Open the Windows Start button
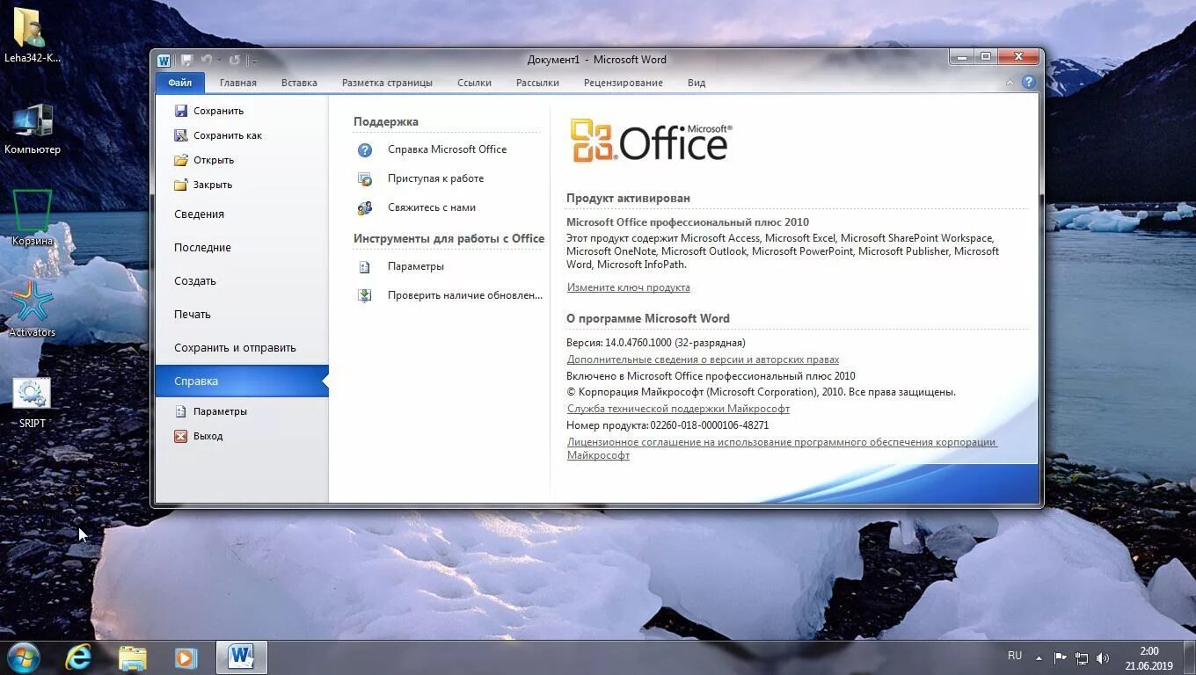Image resolution: width=1196 pixels, height=675 pixels. point(24,657)
